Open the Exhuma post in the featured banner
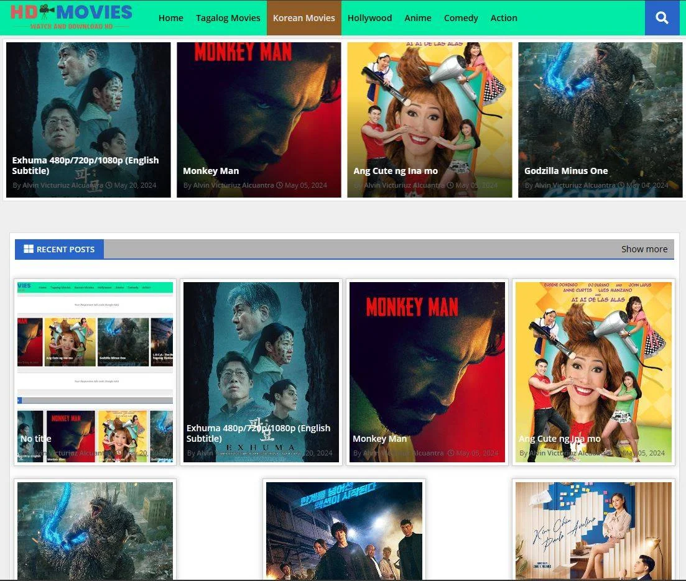Image resolution: width=686 pixels, height=581 pixels. 88,120
